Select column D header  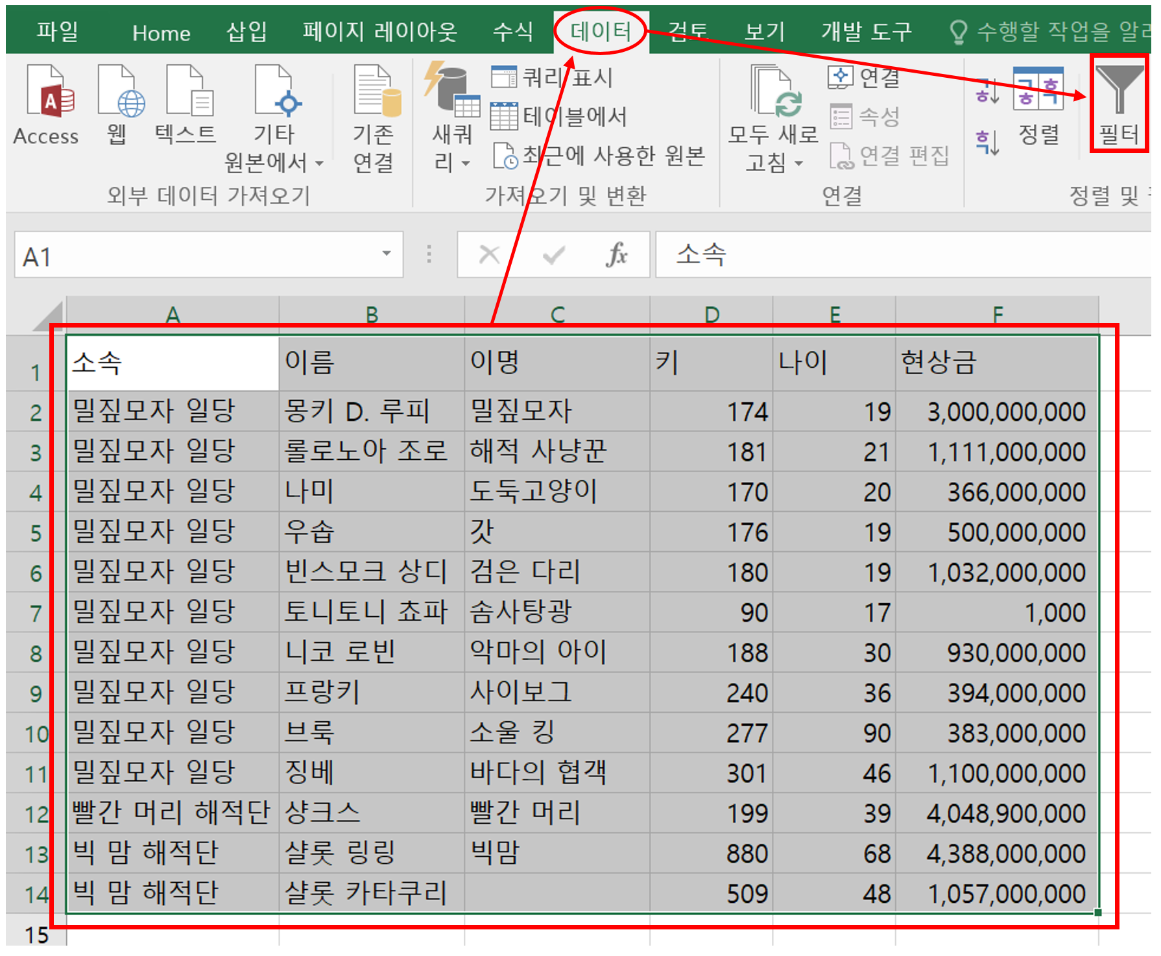712,315
